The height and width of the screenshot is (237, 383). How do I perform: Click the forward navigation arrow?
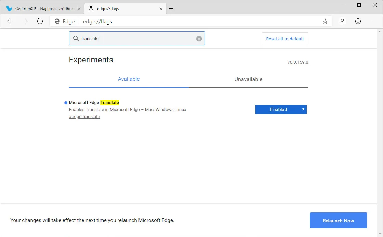tap(25, 21)
